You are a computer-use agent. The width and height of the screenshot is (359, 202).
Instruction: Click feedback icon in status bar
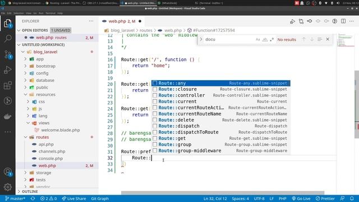[x=342, y=199]
